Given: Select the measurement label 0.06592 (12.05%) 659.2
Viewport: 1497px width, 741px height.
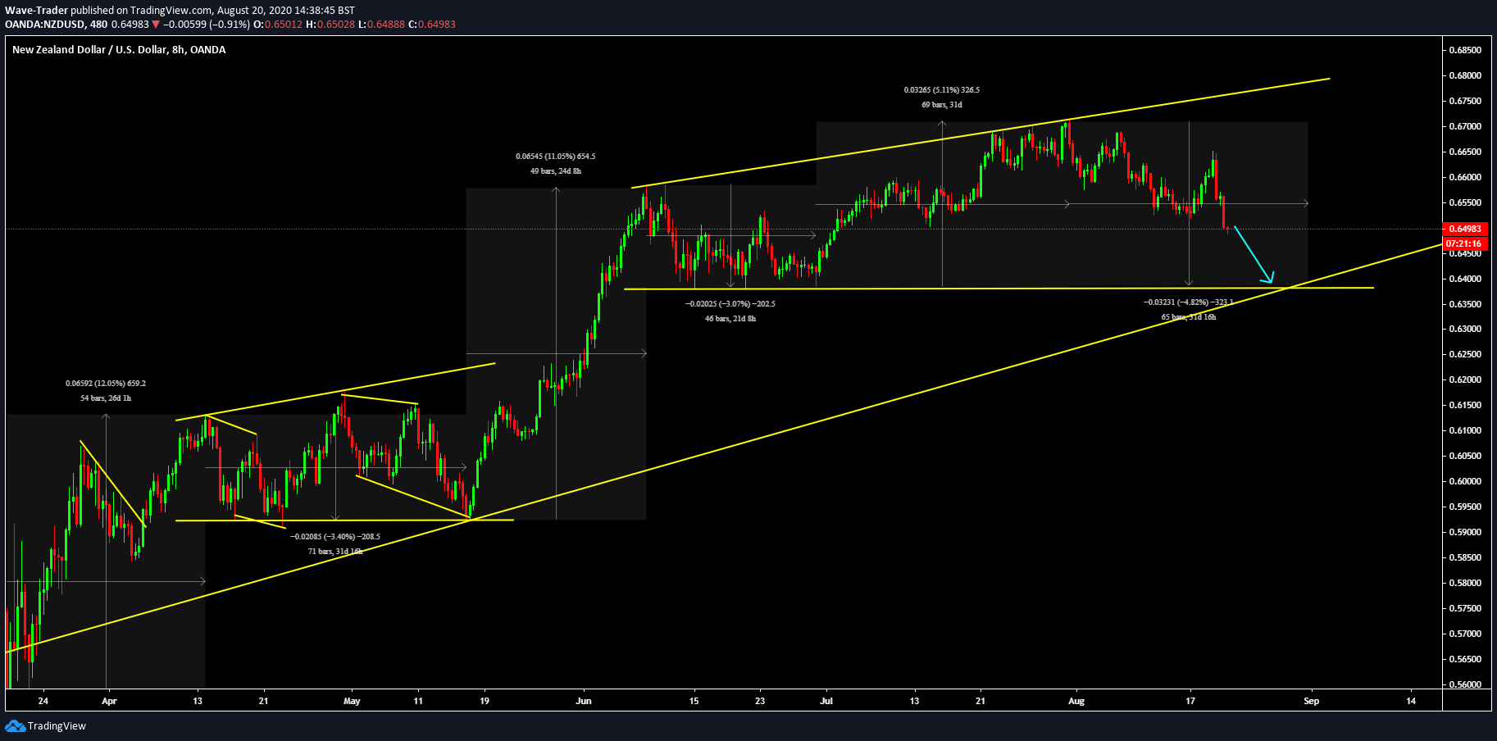Looking at the screenshot, I should pos(106,384).
